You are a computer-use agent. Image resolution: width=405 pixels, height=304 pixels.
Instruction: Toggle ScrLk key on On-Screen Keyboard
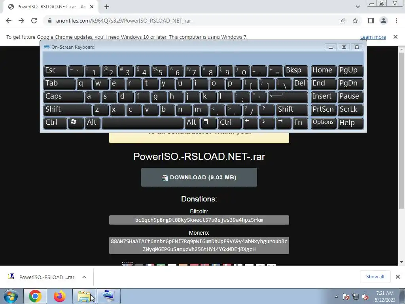[350, 110]
